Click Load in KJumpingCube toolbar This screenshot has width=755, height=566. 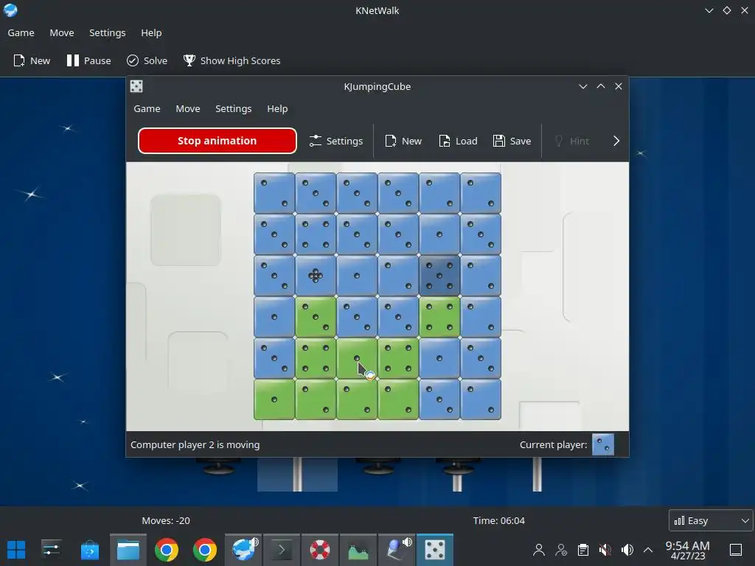pos(459,141)
